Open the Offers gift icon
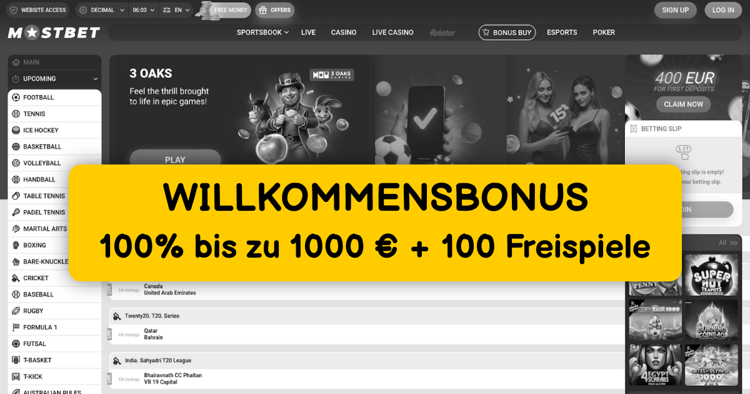 [263, 10]
